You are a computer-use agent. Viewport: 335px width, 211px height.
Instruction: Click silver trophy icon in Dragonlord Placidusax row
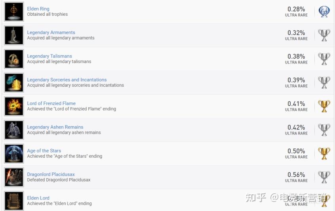(324, 177)
